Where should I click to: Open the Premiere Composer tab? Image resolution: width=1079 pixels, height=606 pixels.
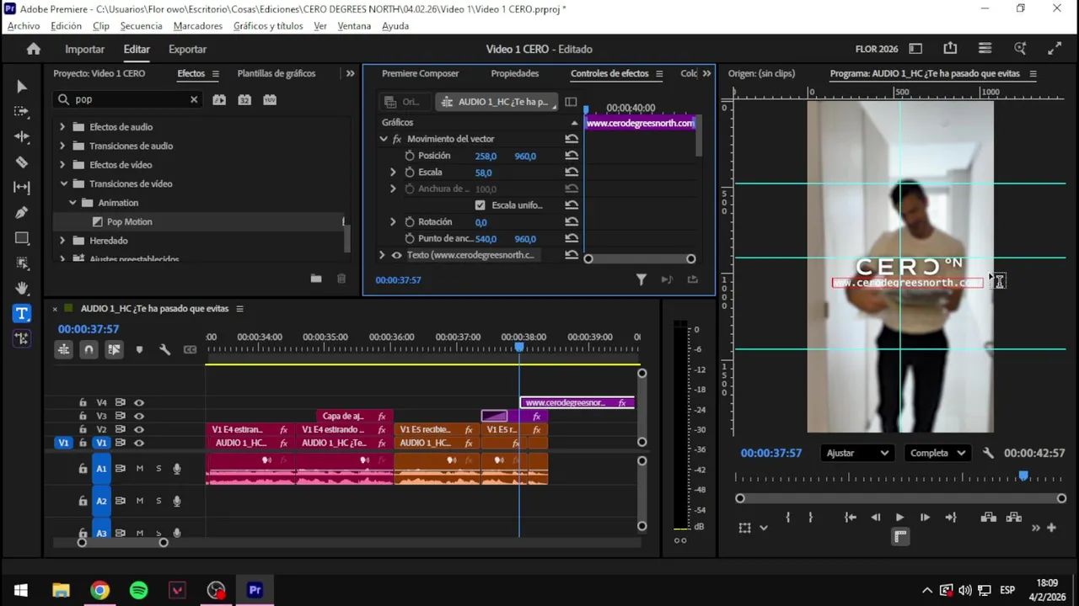420,73
